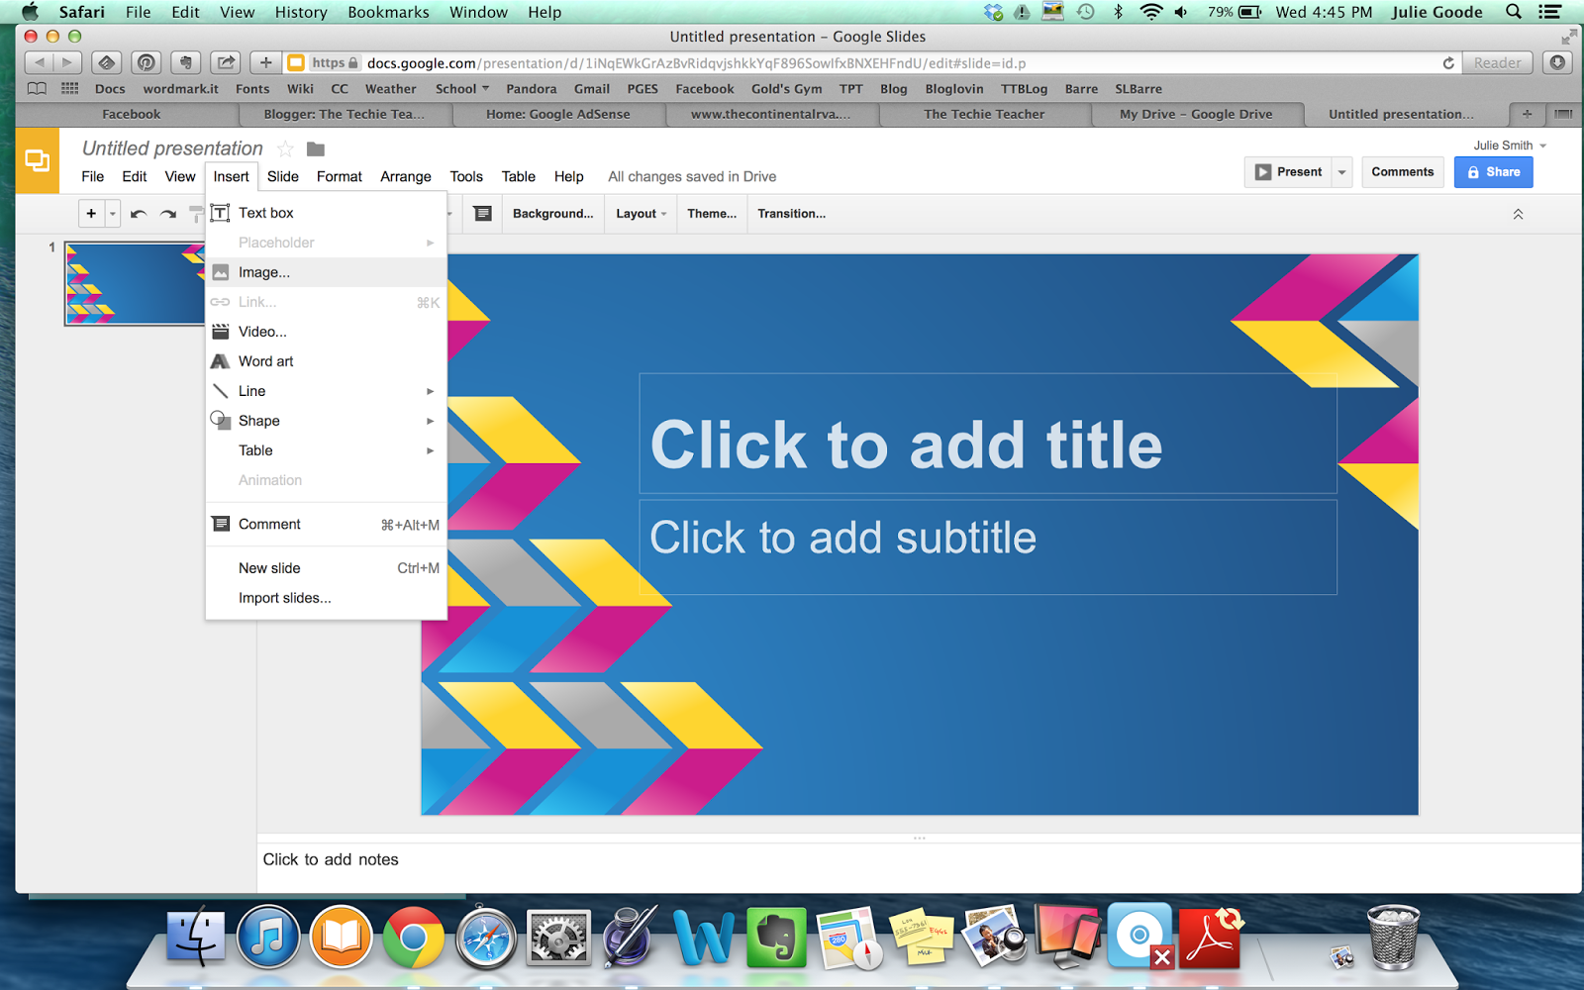
Task: Add a new Safari tab
Action: pos(1527,115)
